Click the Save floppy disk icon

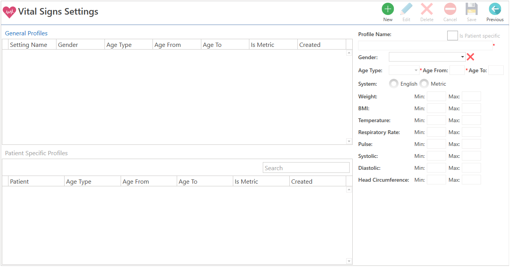(x=471, y=9)
